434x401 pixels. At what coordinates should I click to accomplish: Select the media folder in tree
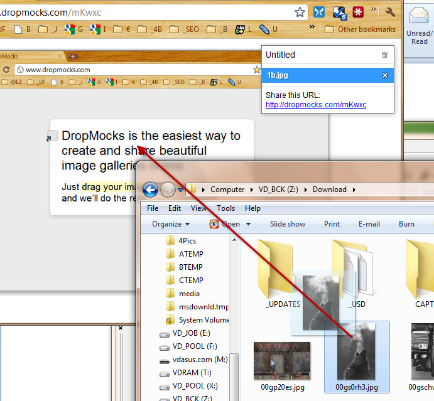pos(183,294)
